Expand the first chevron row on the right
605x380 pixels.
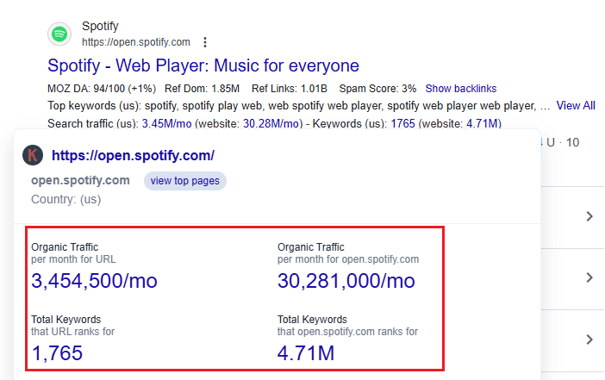pyautogui.click(x=589, y=216)
